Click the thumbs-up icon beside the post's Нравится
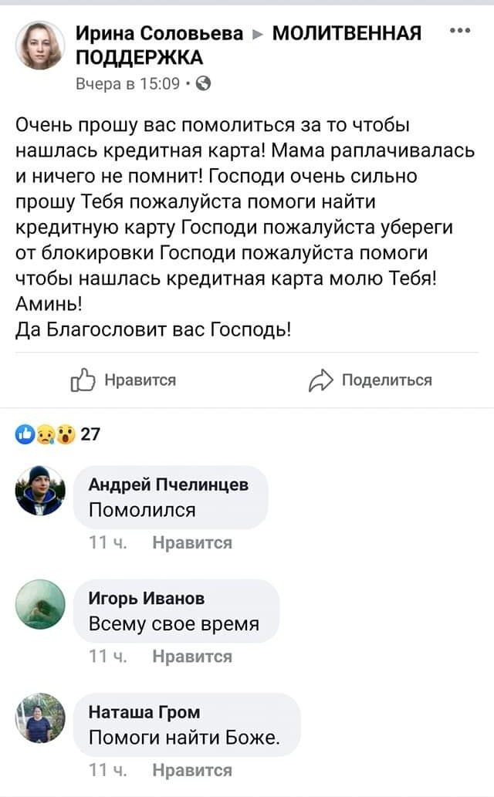The height and width of the screenshot is (797, 494). click(x=81, y=380)
